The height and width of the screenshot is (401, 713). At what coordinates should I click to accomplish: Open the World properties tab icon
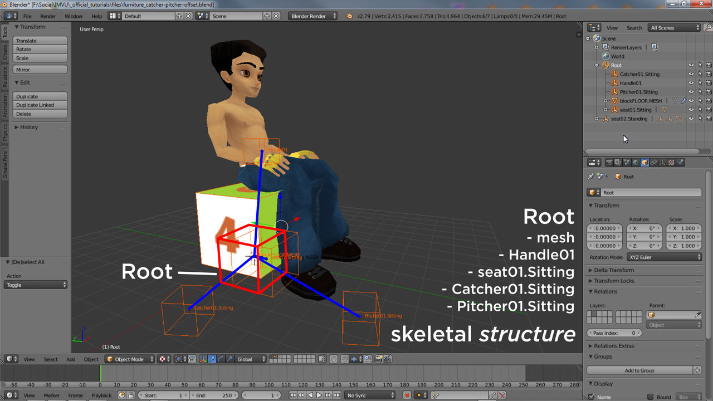(x=636, y=163)
